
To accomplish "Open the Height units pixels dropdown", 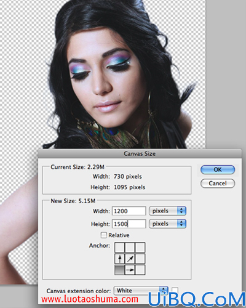I will tap(167, 224).
